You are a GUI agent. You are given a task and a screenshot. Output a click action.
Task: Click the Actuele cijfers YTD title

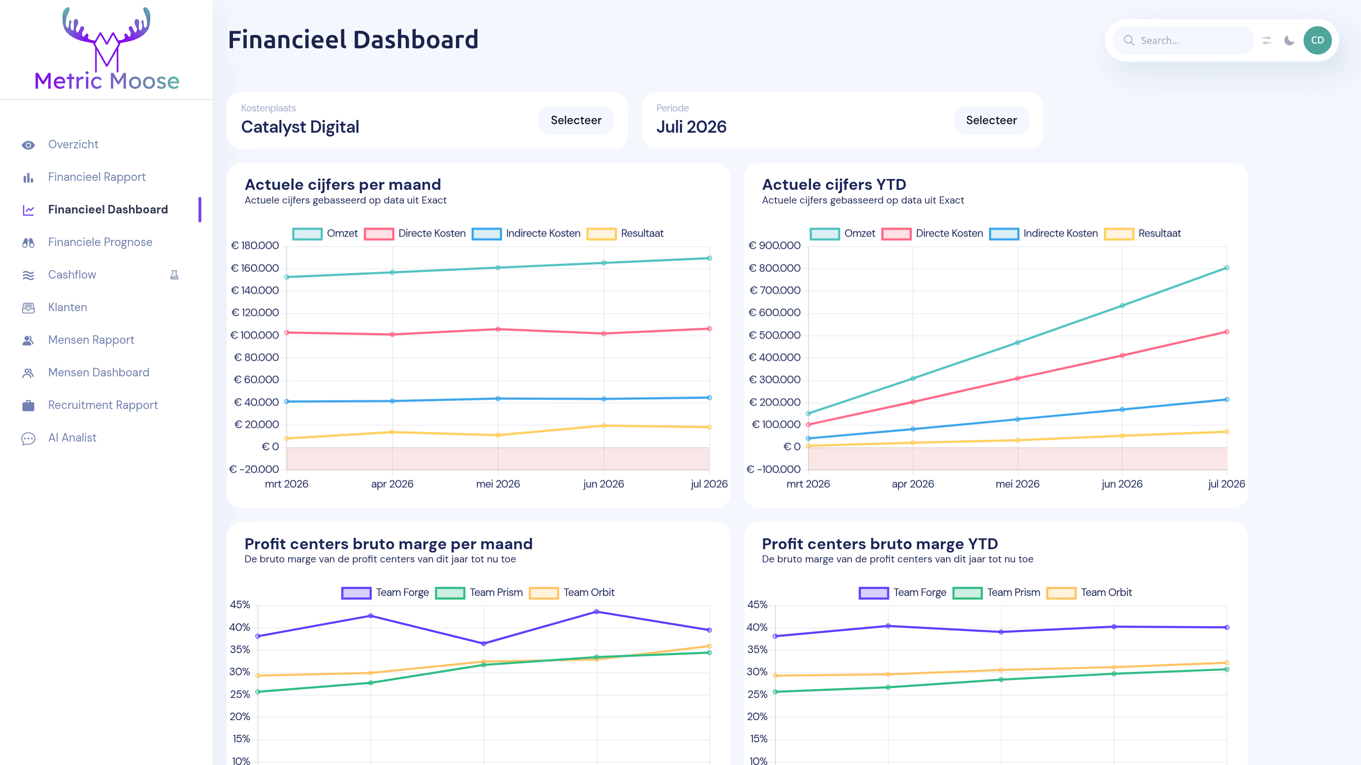(x=834, y=184)
